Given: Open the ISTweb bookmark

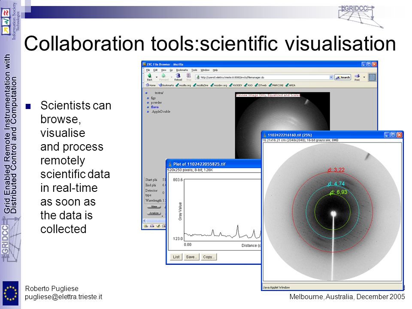Looking at the screenshot, I should pyautogui.click(x=261, y=85).
